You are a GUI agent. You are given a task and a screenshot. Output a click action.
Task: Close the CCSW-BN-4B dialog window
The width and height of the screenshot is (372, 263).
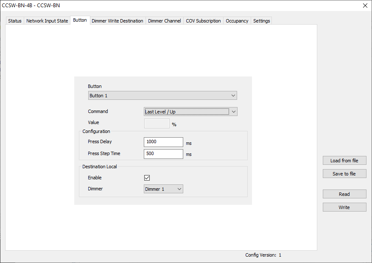(x=365, y=6)
